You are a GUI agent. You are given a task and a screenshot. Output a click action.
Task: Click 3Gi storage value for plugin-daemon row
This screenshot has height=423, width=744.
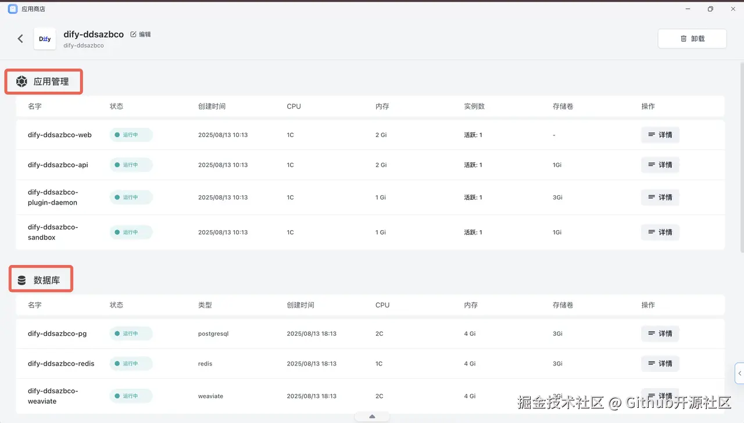click(557, 198)
